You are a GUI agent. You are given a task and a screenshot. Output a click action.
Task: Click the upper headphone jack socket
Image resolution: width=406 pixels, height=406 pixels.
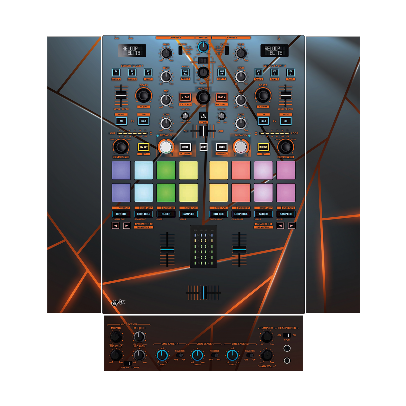pos(287,348)
